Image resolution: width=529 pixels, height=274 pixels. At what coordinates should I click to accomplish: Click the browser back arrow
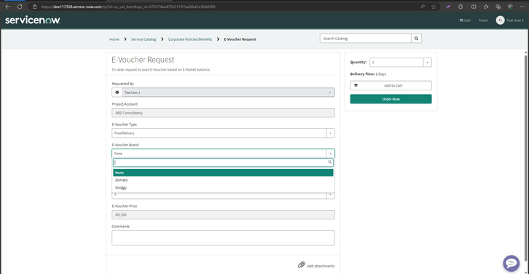pos(8,7)
